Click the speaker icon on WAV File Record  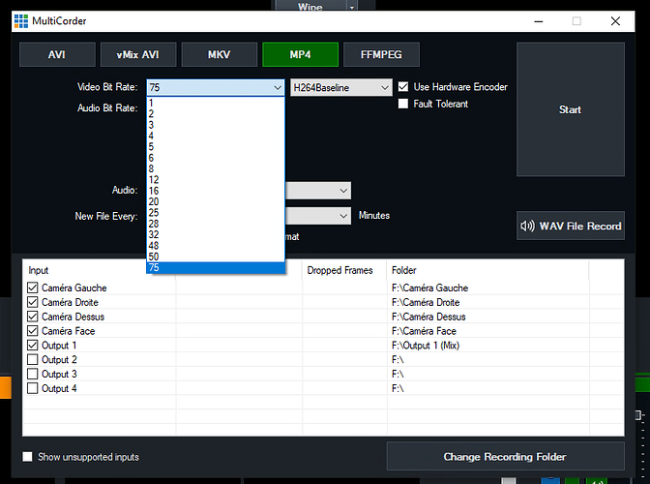tap(527, 227)
